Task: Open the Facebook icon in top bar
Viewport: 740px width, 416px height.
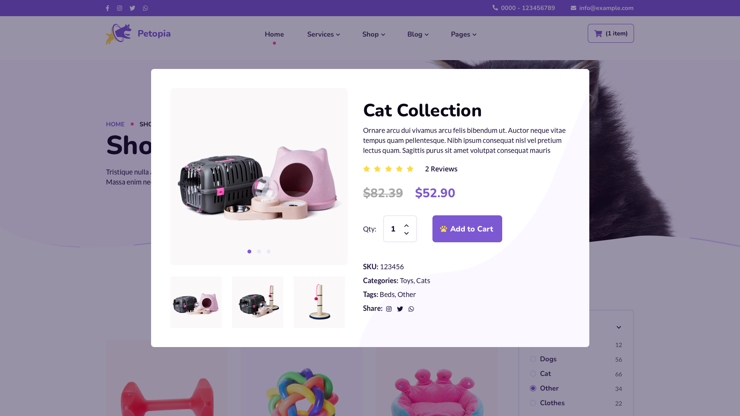Action: (x=108, y=8)
